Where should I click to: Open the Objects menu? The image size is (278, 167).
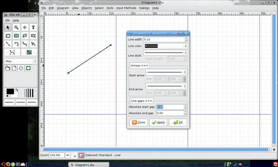pos(87,8)
